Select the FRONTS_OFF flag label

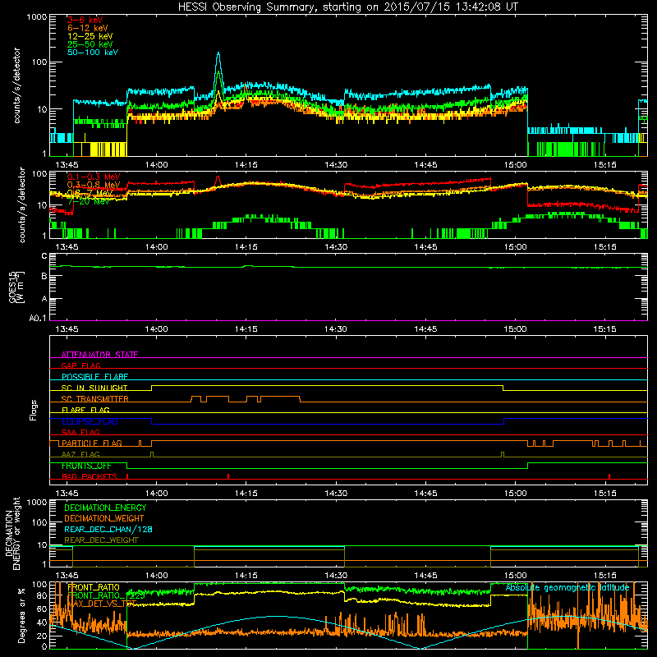tap(86, 466)
